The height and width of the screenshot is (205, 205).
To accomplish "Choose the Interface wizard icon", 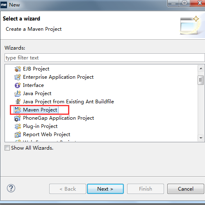I will 18,85.
